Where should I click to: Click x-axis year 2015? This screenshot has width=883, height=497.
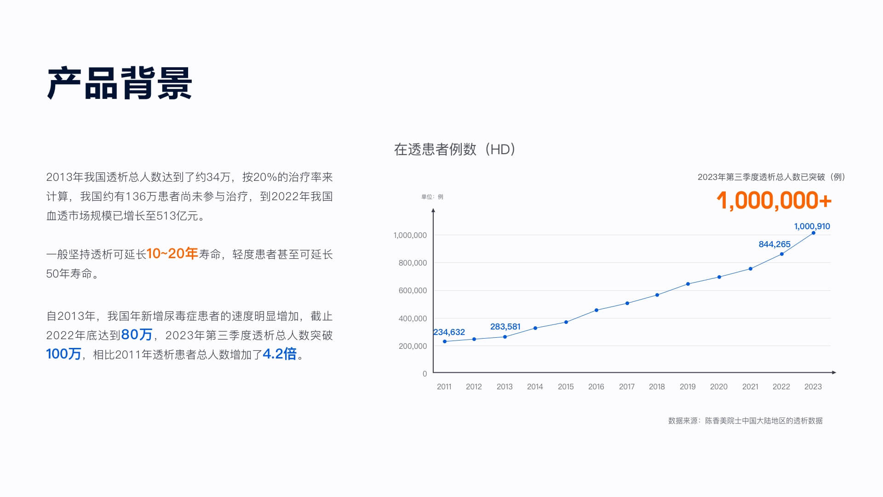566,387
